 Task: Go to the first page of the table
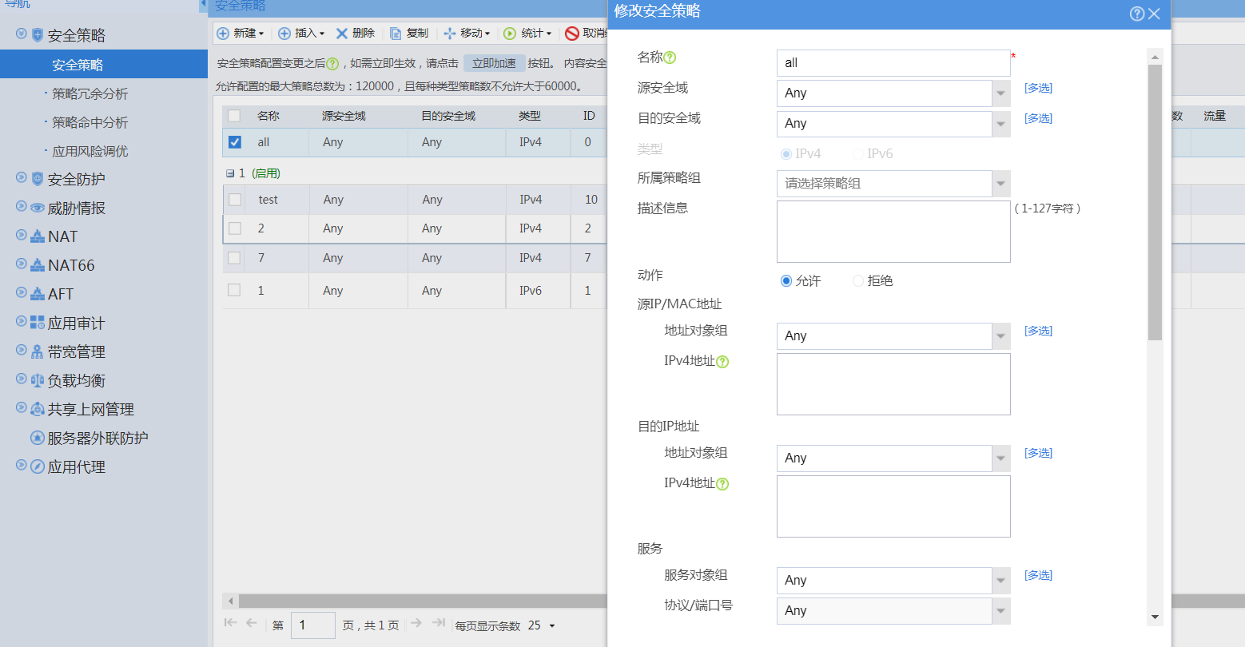click(x=231, y=624)
